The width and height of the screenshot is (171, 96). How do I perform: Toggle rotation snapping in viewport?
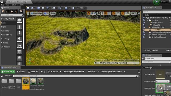(x=114, y=13)
